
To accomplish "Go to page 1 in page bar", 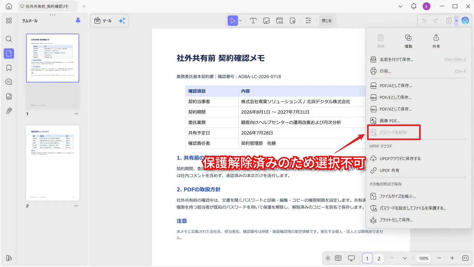I will click(367, 258).
